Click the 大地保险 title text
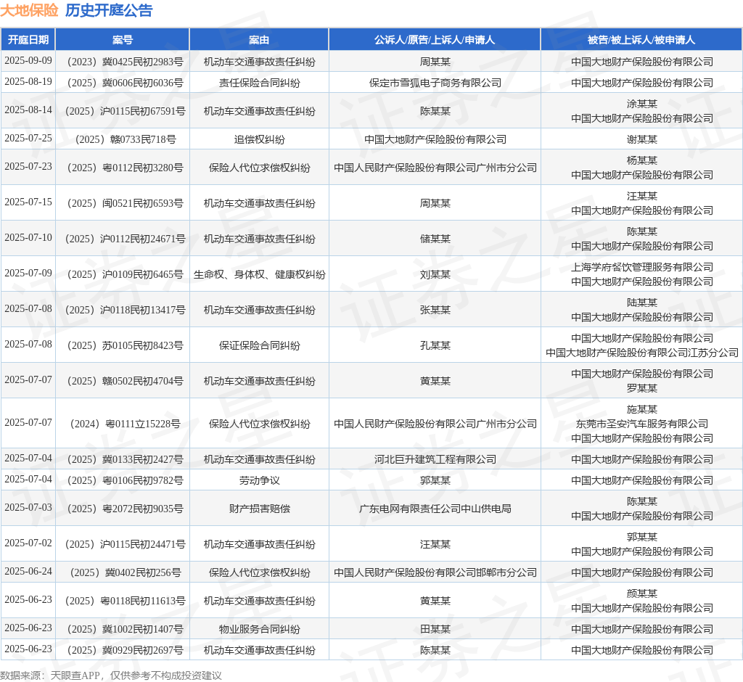Viewport: 743px width, 682px height. [29, 10]
